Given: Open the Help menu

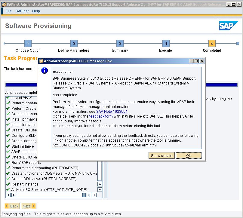Looking at the screenshot, I should [x=36, y=11].
